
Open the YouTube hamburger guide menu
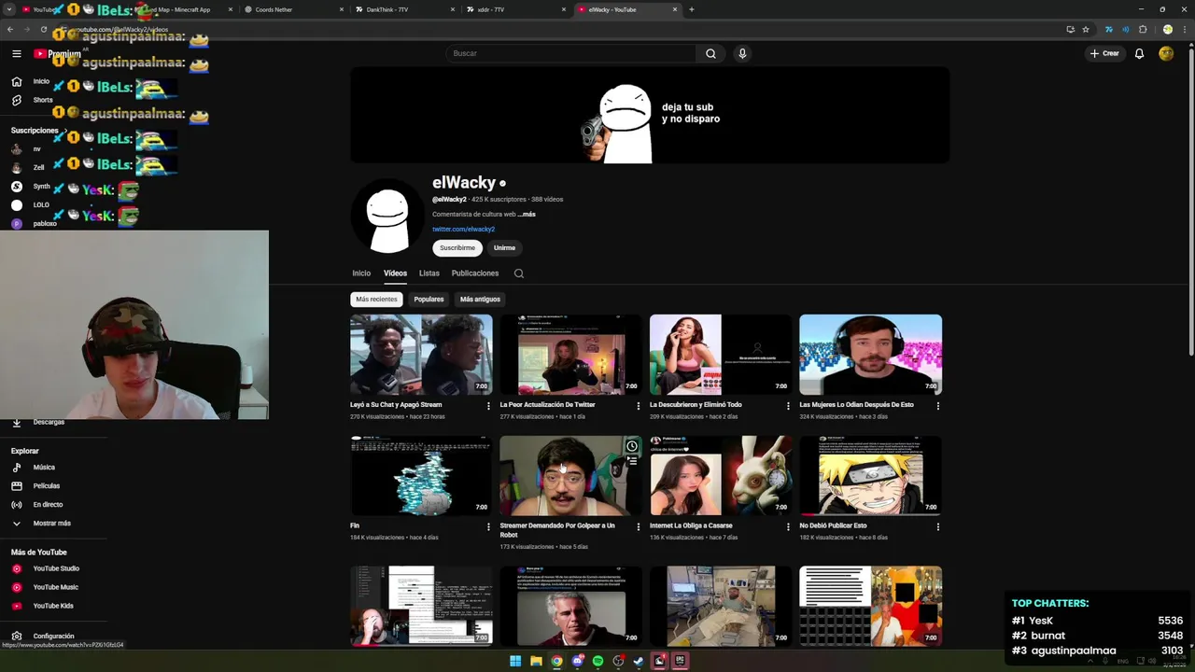(17, 53)
